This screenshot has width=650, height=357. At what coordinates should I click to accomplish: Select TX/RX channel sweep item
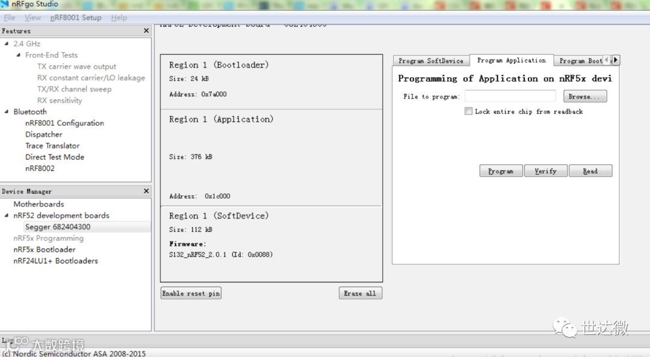[74, 88]
